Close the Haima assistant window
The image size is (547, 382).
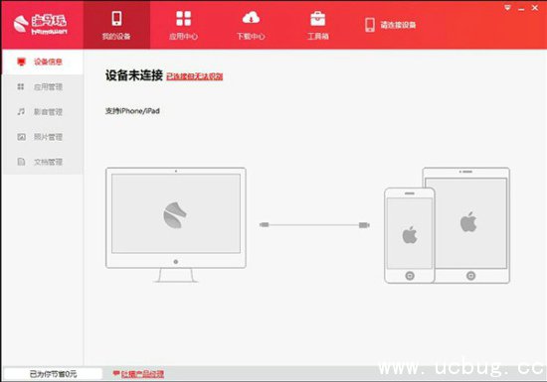[x=535, y=7]
